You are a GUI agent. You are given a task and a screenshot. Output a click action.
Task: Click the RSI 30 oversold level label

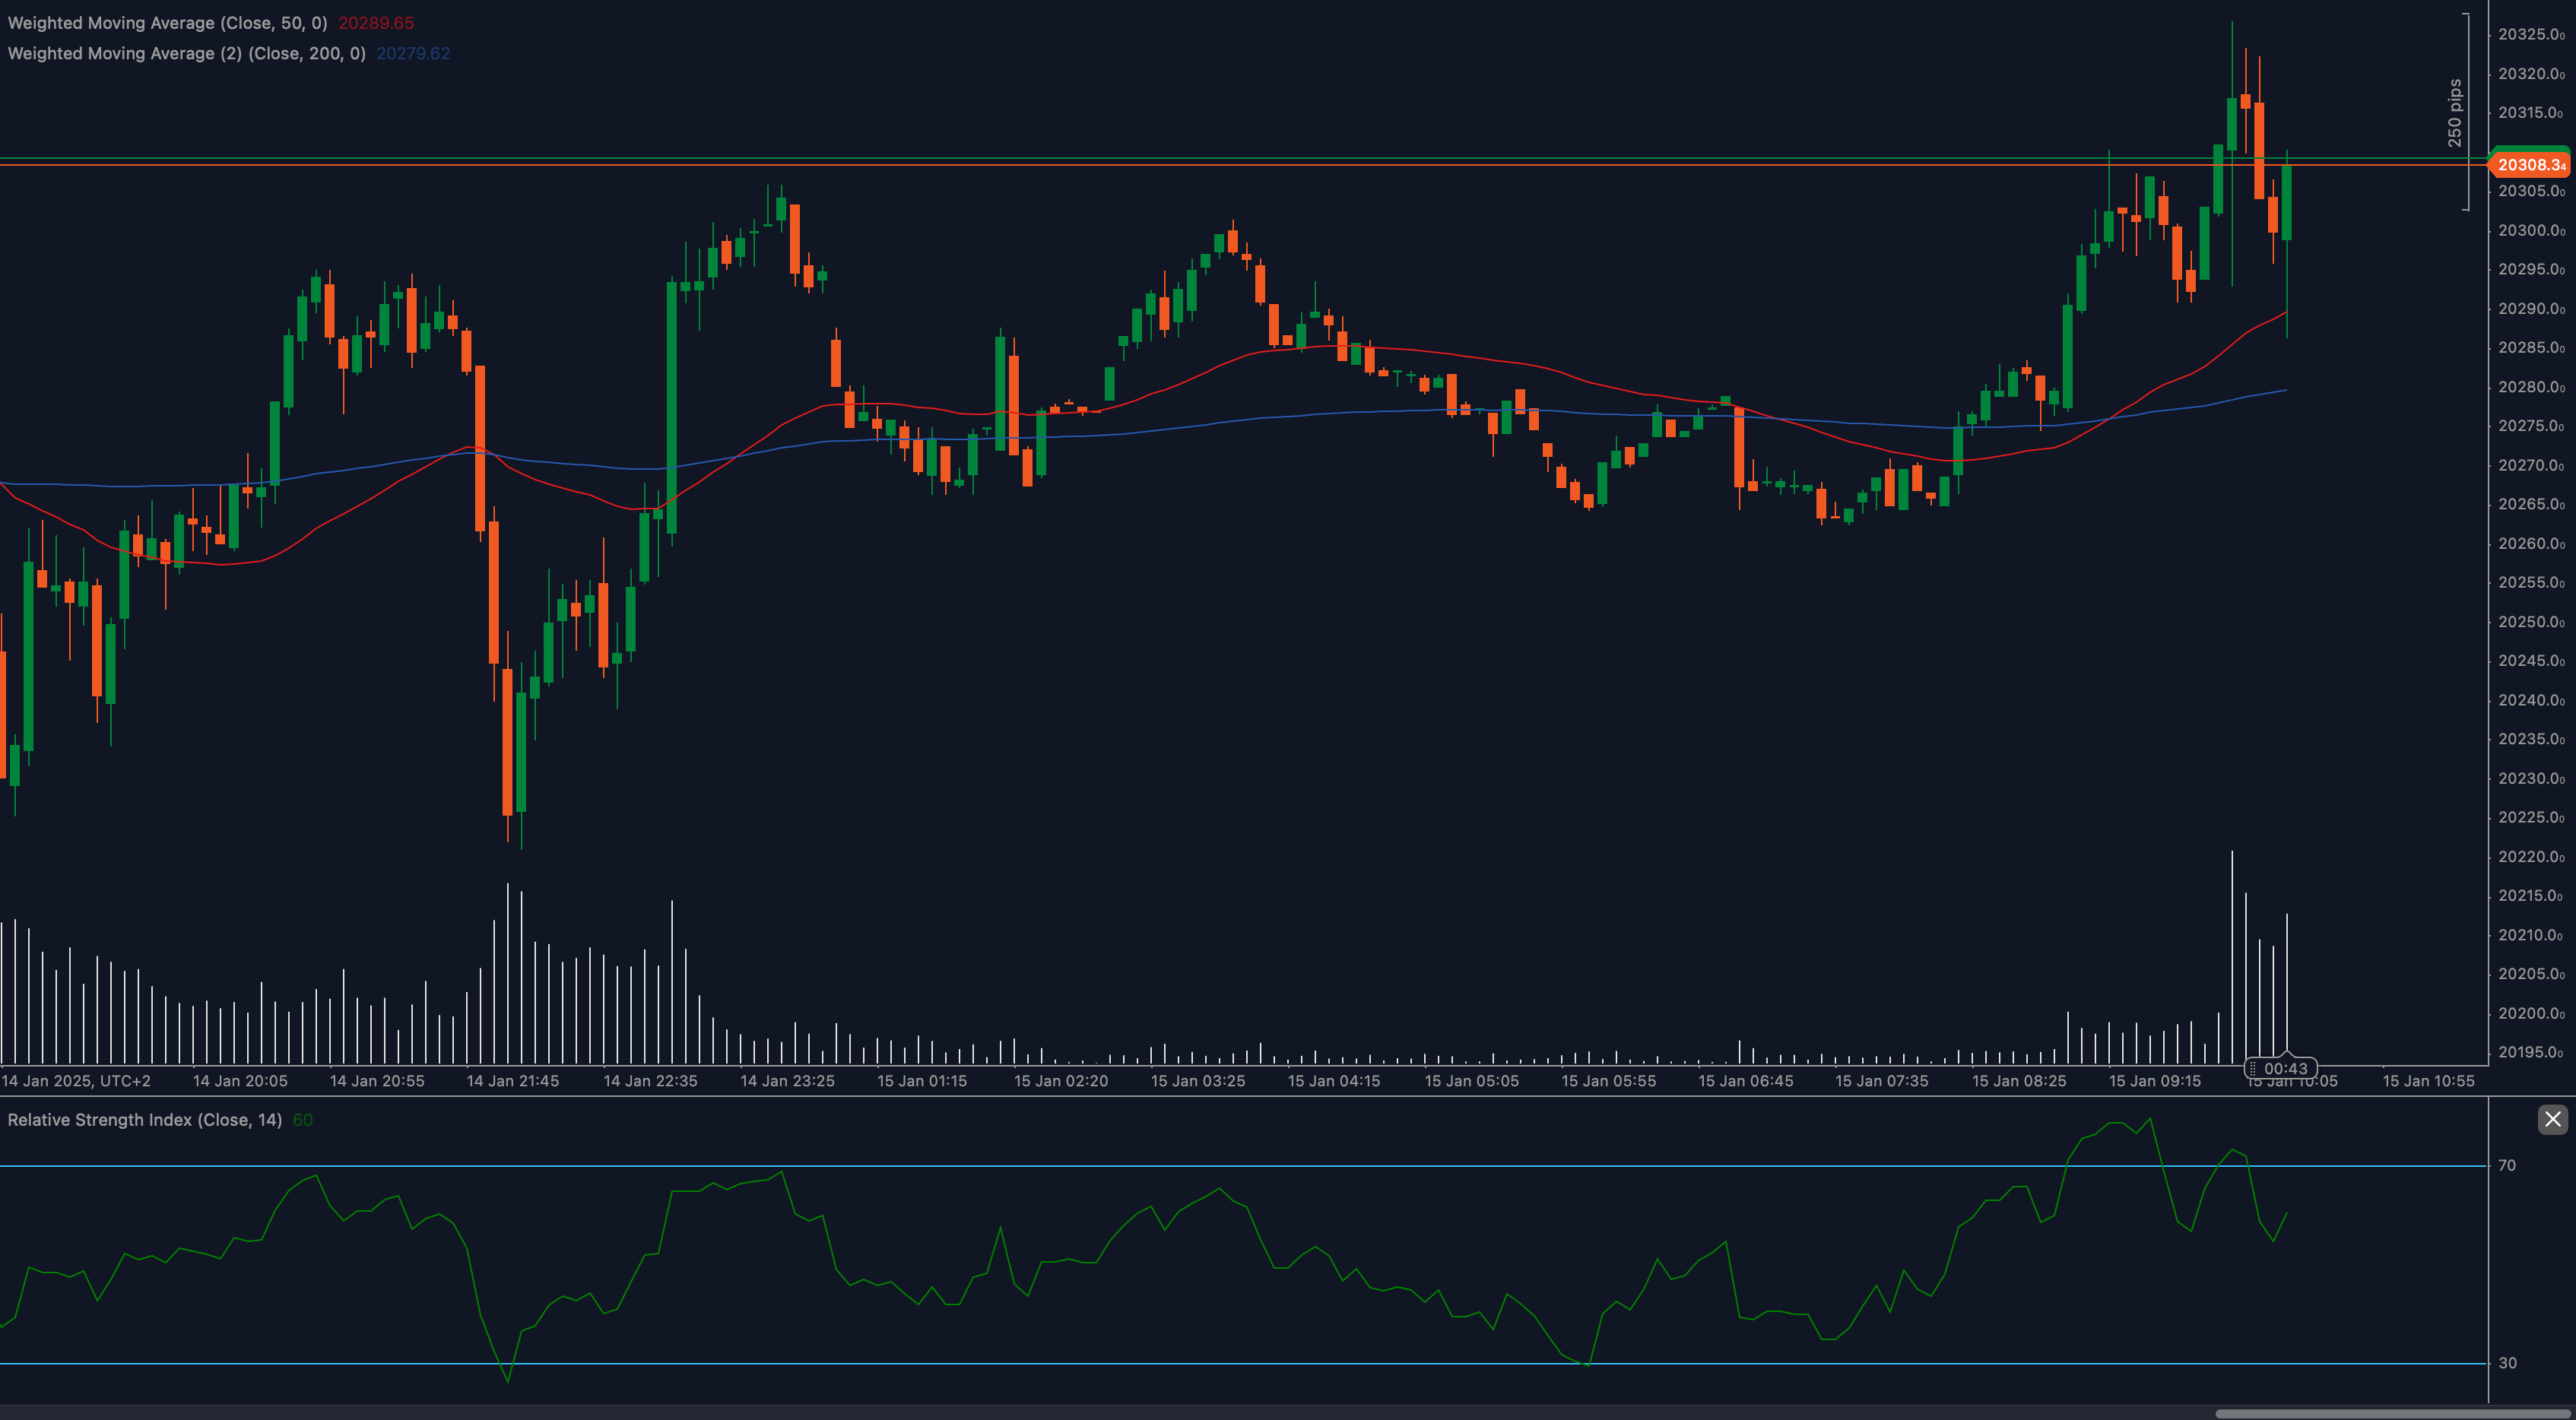2506,1363
